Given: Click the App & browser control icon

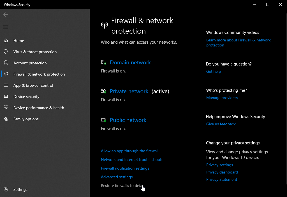Looking at the screenshot, I should (6, 85).
